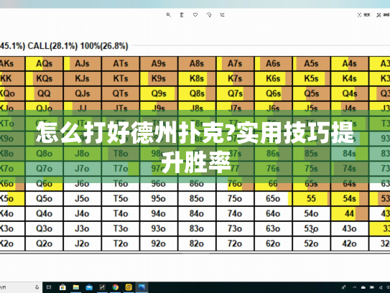390x293 pixels.
Task: Click the 72o cell in the bottom row
Action: tap(235, 243)
